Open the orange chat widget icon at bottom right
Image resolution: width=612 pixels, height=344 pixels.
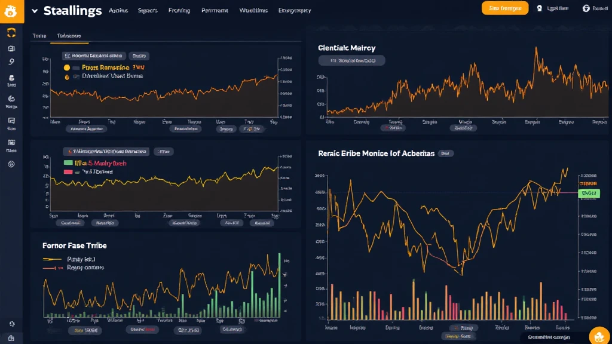pos(598,336)
